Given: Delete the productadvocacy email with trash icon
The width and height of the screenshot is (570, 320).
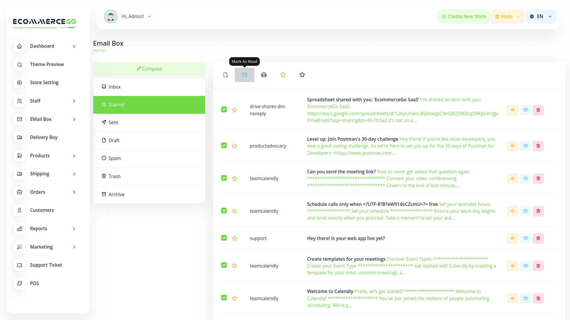Looking at the screenshot, I should point(538,146).
